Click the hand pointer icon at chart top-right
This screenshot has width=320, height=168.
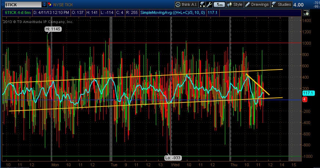click(306, 13)
